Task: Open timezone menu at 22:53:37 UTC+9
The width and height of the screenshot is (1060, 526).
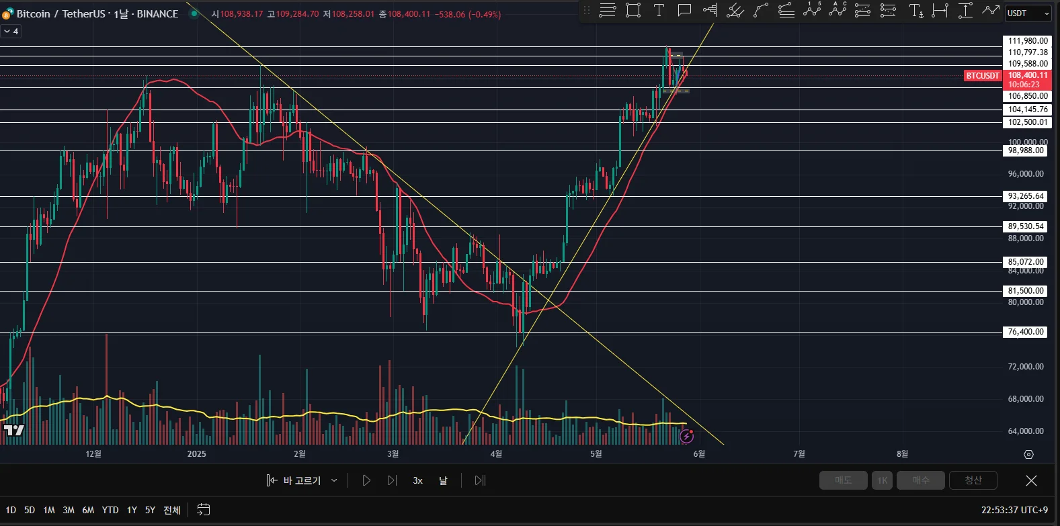Action: (1014, 510)
